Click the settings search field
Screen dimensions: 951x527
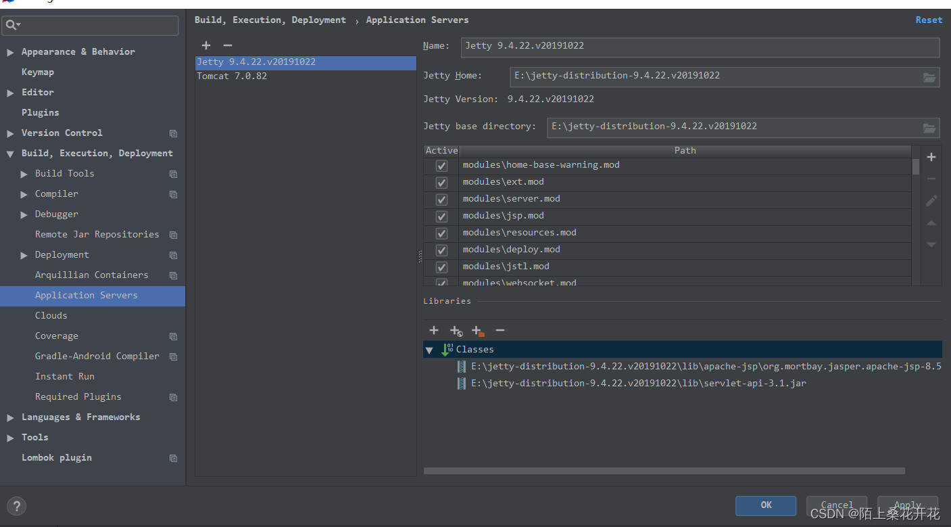[90, 26]
